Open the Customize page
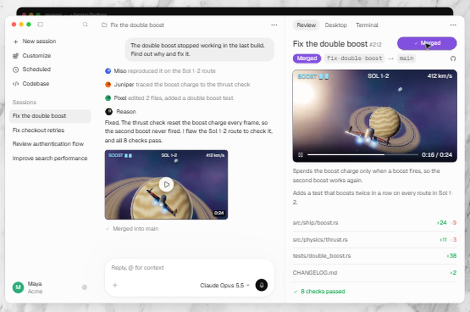Screen dimensions: 470x312 32,56
